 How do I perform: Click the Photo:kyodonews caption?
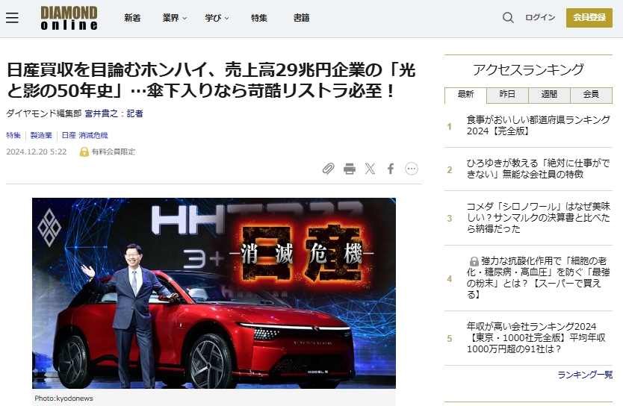pos(63,398)
